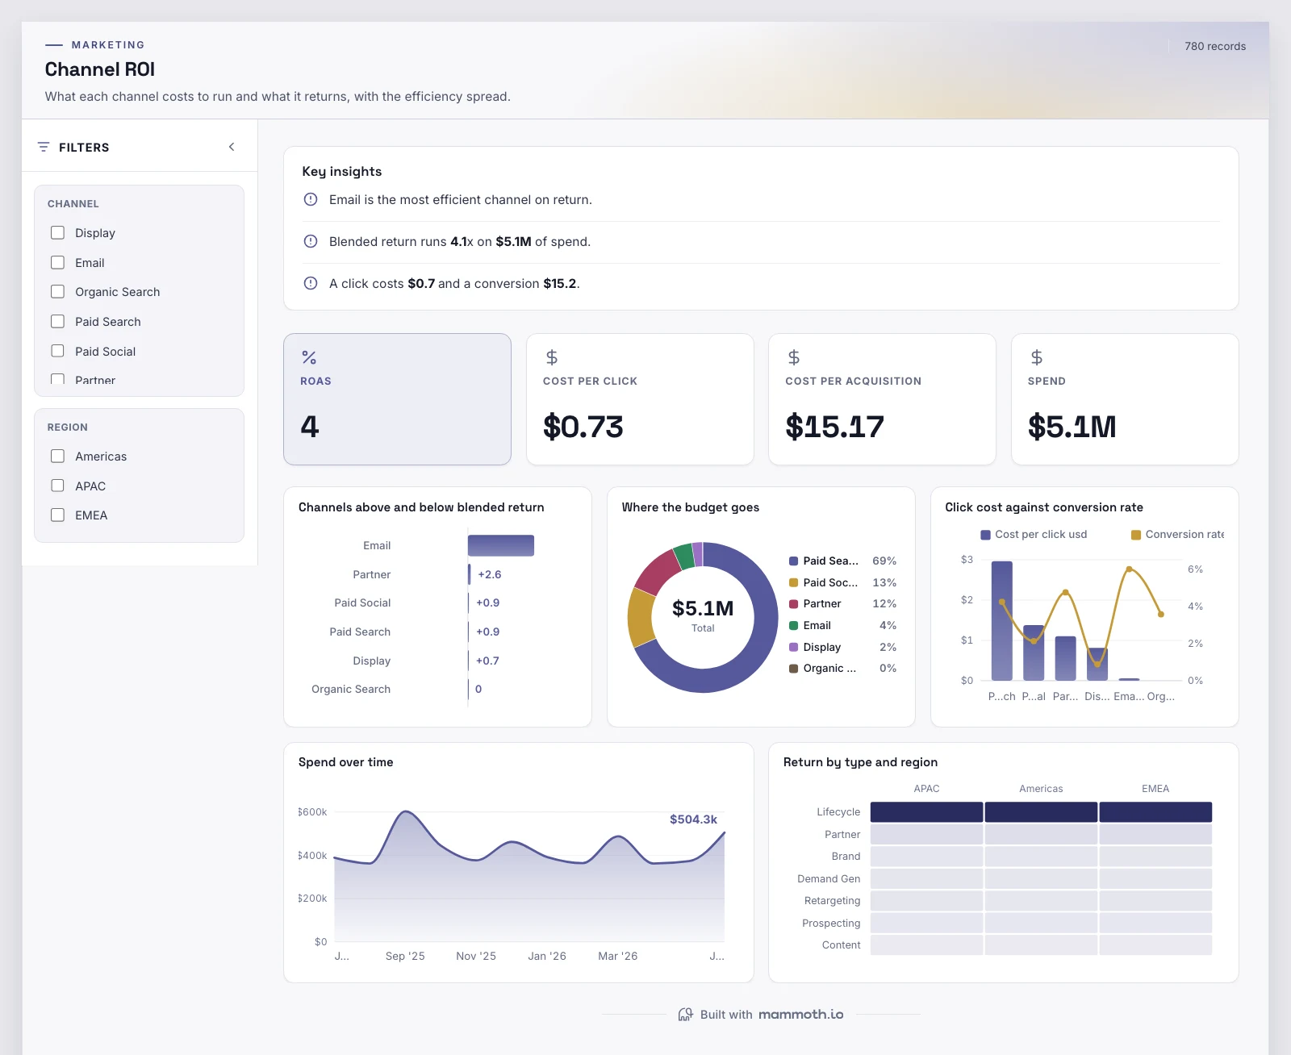The image size is (1291, 1055).
Task: Select the Americas region checkbox
Action: (x=58, y=456)
